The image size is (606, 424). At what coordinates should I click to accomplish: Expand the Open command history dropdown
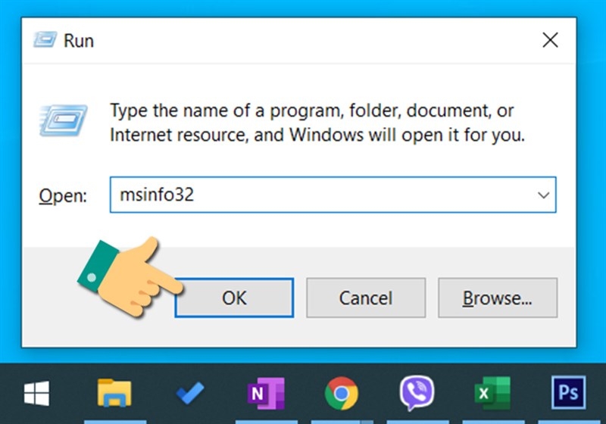[543, 195]
